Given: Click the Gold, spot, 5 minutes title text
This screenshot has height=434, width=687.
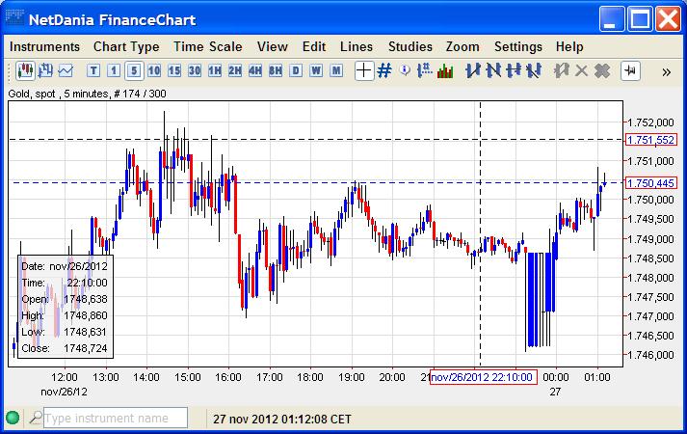Looking at the screenshot, I should (x=87, y=94).
